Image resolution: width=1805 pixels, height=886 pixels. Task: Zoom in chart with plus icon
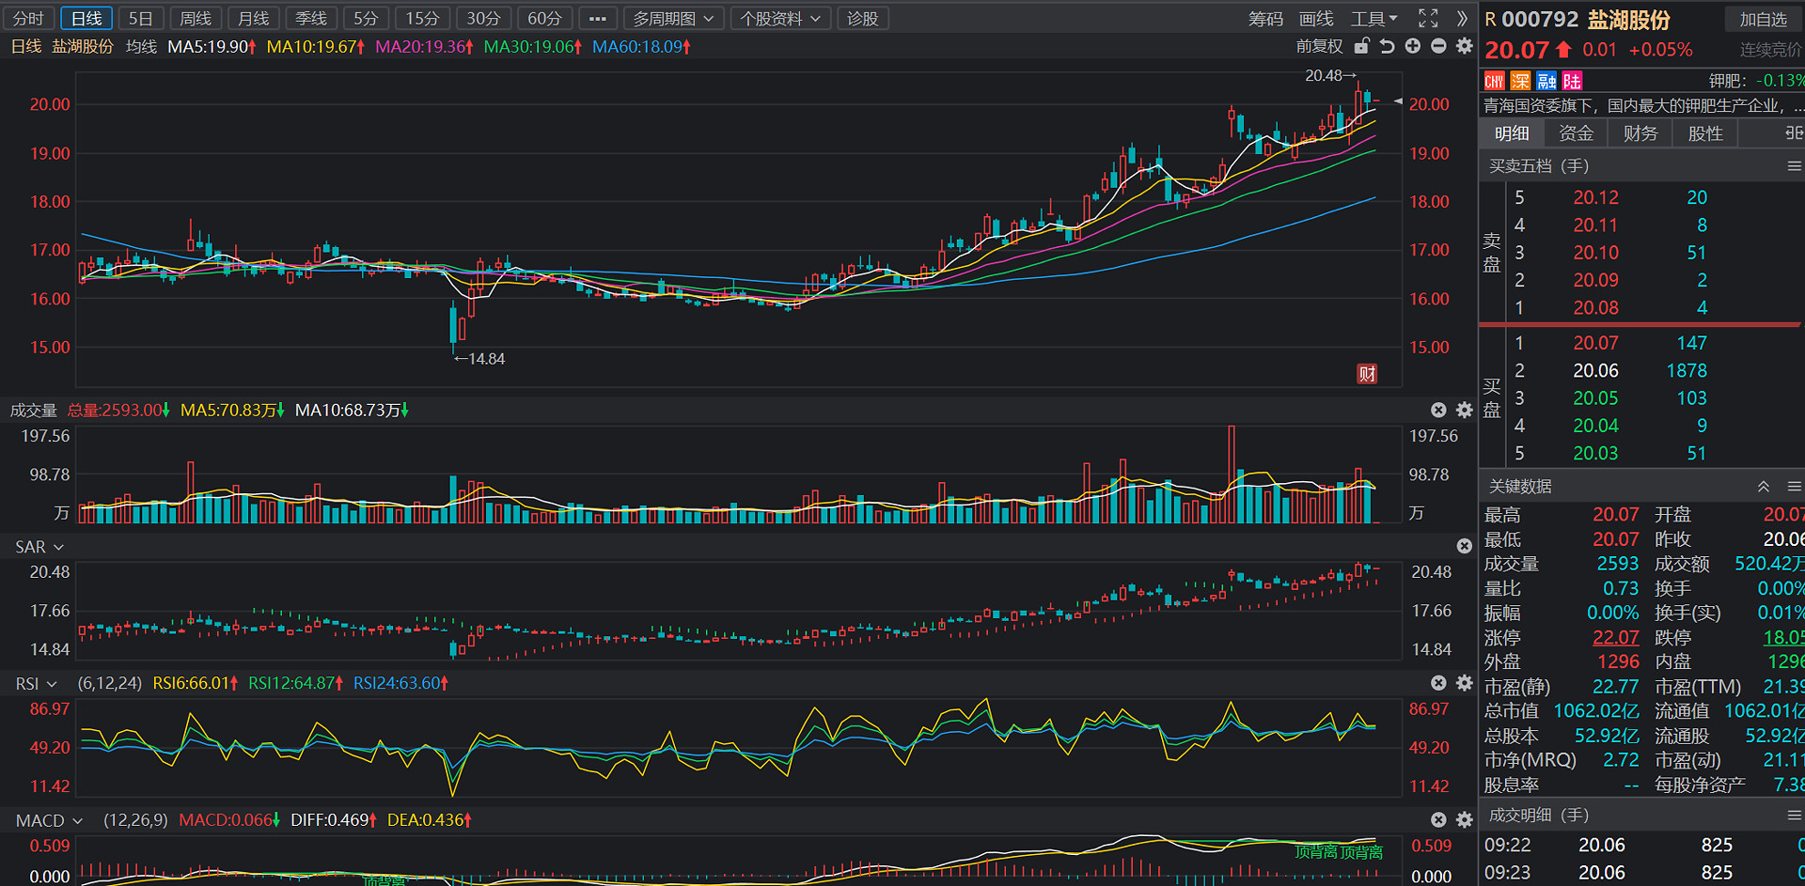[x=1412, y=46]
